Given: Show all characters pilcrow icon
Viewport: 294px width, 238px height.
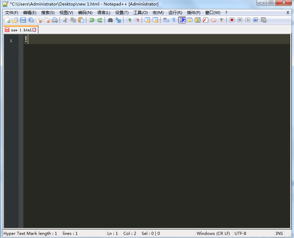Looking at the screenshot, I should [x=174, y=20].
